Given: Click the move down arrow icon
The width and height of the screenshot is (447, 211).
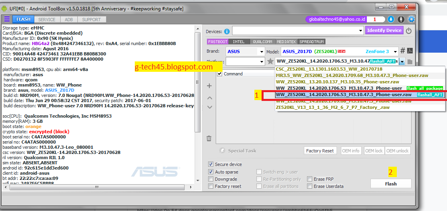Looking at the screenshot, I should [x=209, y=107].
